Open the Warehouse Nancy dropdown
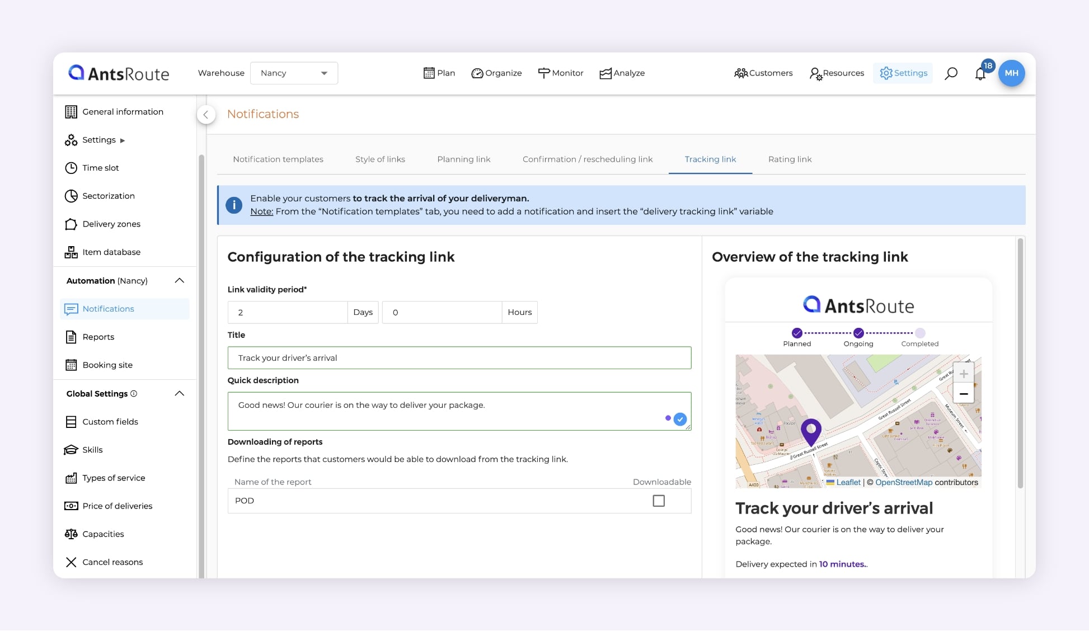The width and height of the screenshot is (1089, 631). tap(294, 73)
